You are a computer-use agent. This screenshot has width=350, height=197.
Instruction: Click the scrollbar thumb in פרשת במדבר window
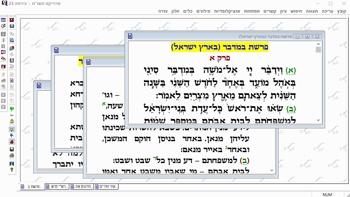click(318, 50)
